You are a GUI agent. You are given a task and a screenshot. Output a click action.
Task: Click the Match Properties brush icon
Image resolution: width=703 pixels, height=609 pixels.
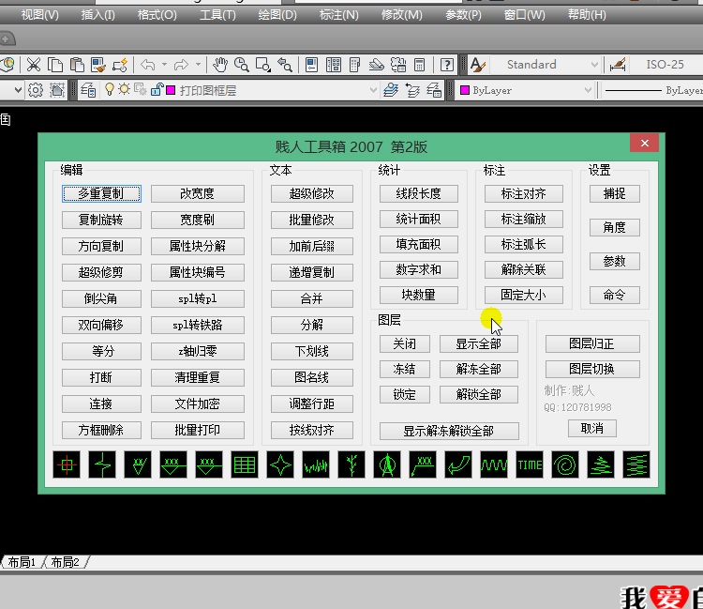pyautogui.click(x=98, y=65)
